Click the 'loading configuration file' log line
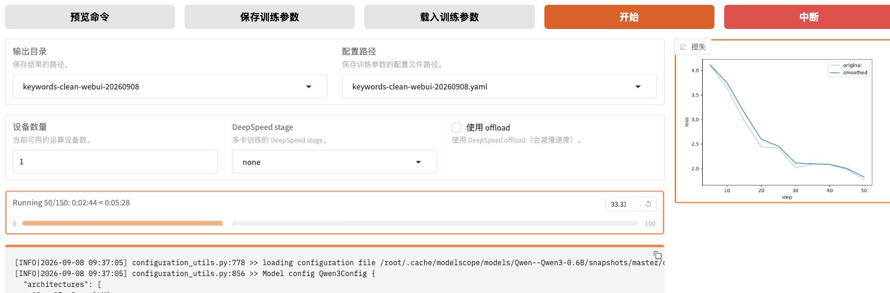This screenshot has height=293, width=890. [340, 263]
